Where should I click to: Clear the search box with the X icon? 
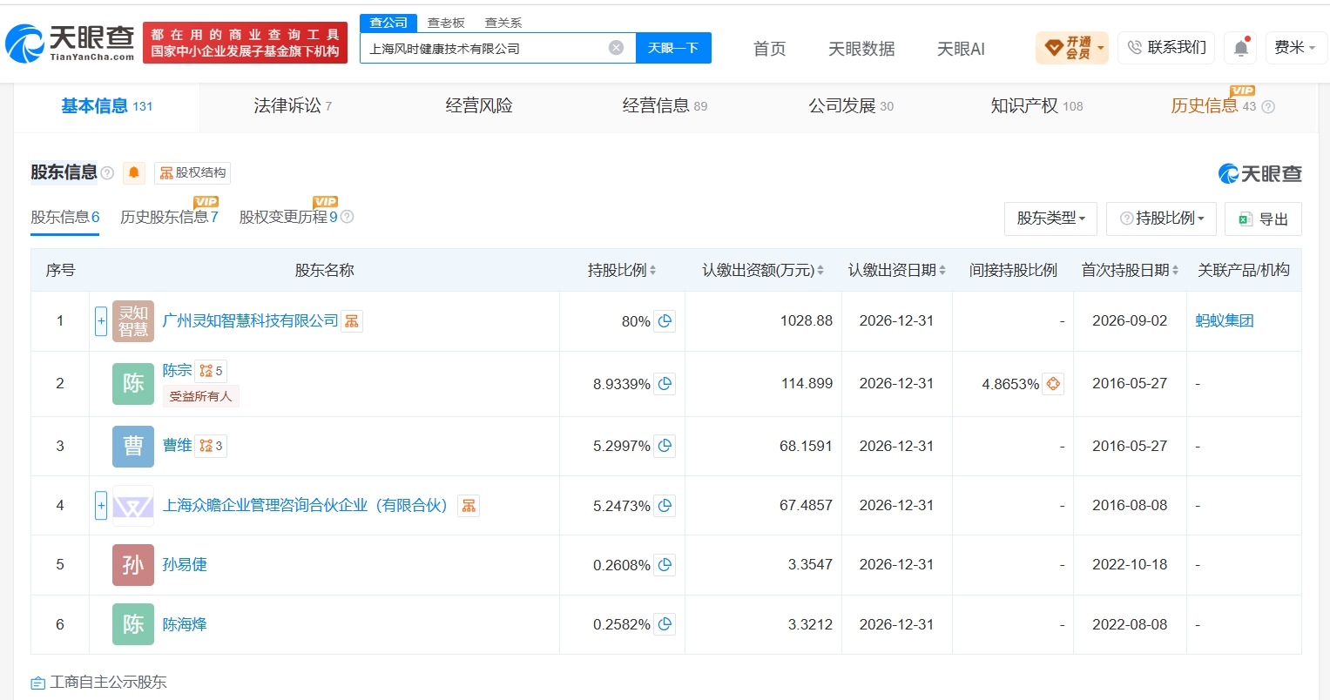coord(616,48)
